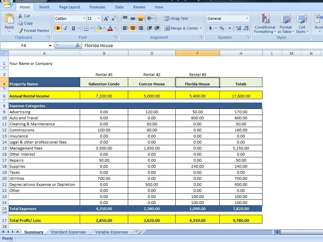Open Cell Styles gallery

click(x=302, y=23)
